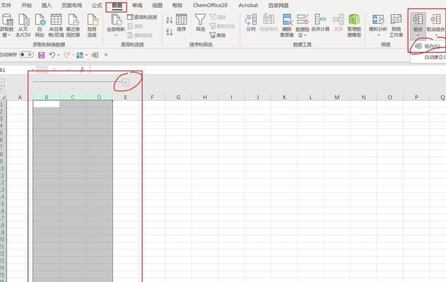This screenshot has width=446, height=282.
Task: Collapse column group with minus button
Action: tap(126, 82)
